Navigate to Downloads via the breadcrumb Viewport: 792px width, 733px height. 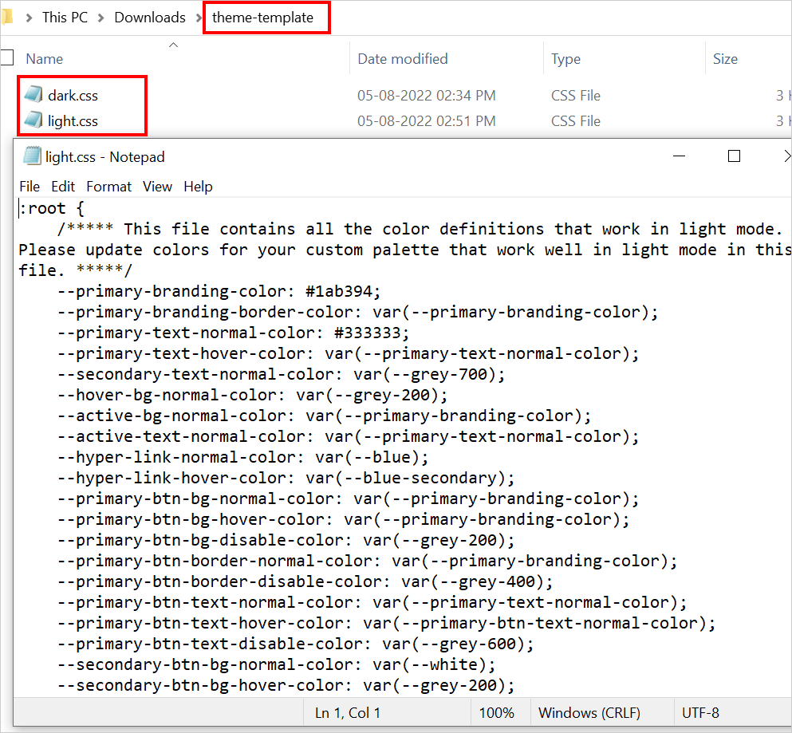tap(149, 16)
